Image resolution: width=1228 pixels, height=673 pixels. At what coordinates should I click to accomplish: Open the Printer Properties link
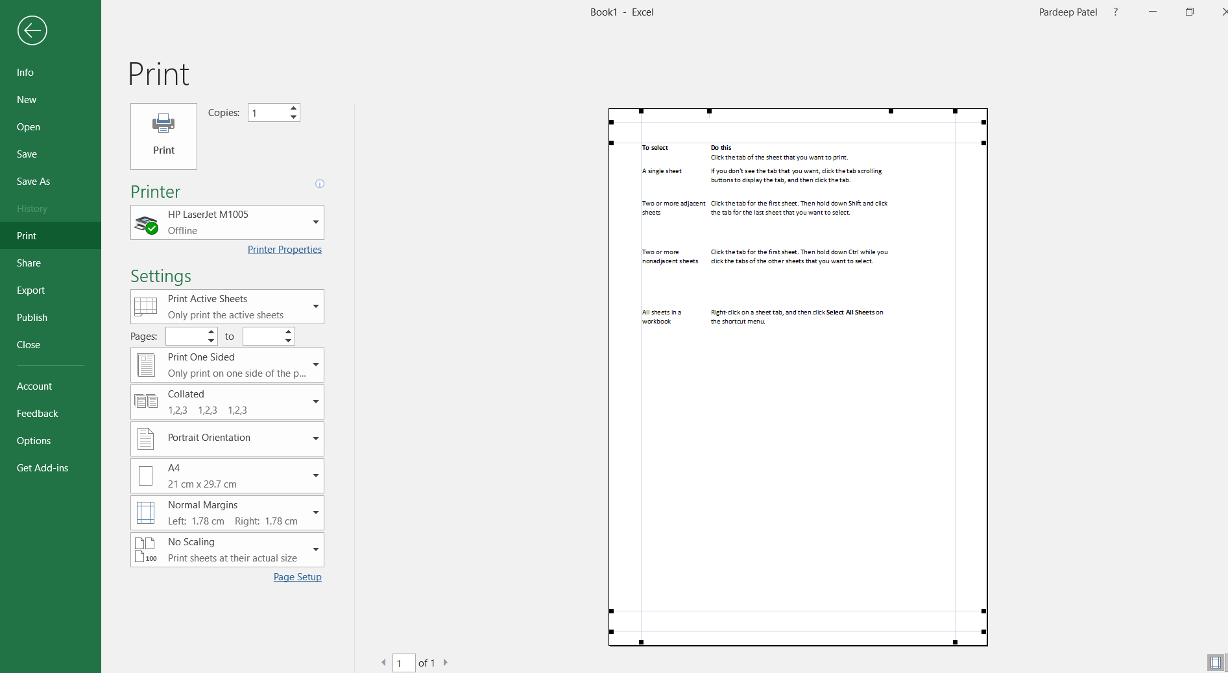(284, 249)
